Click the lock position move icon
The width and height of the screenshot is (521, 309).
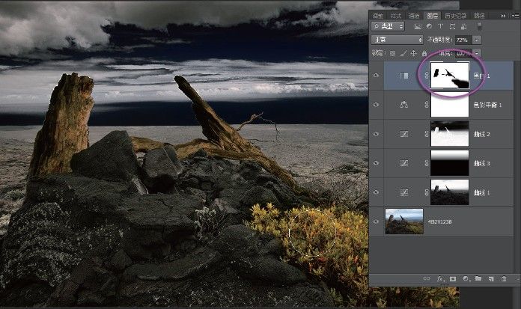pos(414,53)
